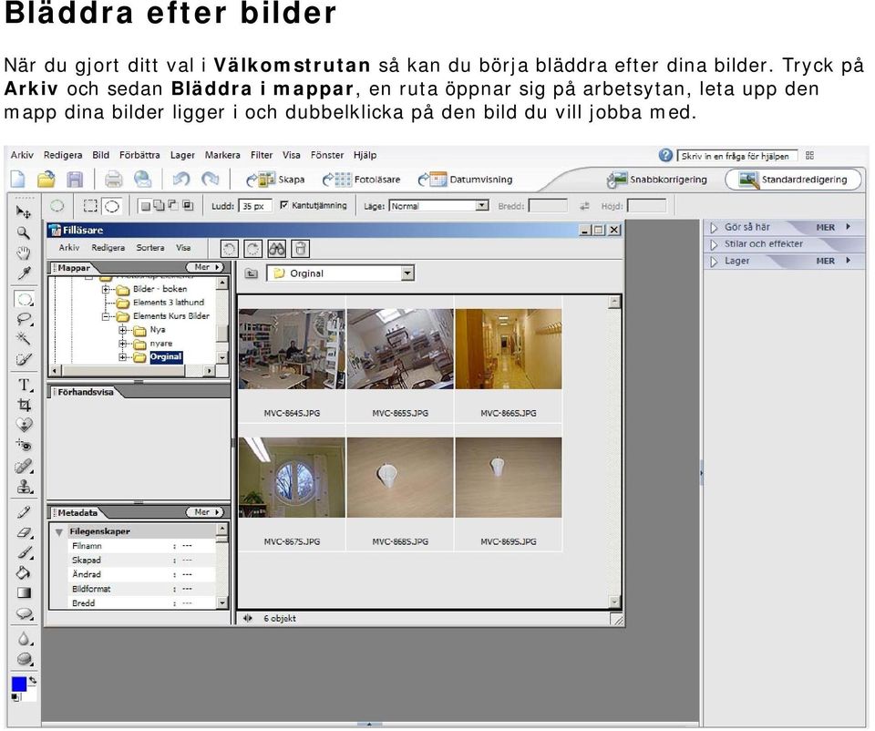Swap foreground and background colors arrow
This screenshot has width=875, height=731.
(x=33, y=680)
